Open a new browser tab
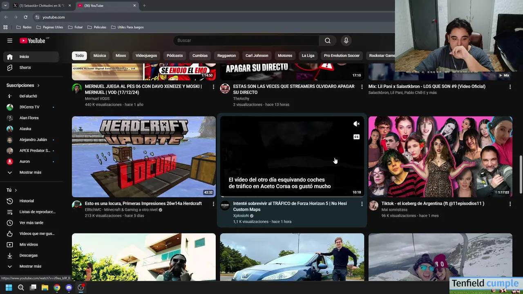 pyautogui.click(x=144, y=6)
